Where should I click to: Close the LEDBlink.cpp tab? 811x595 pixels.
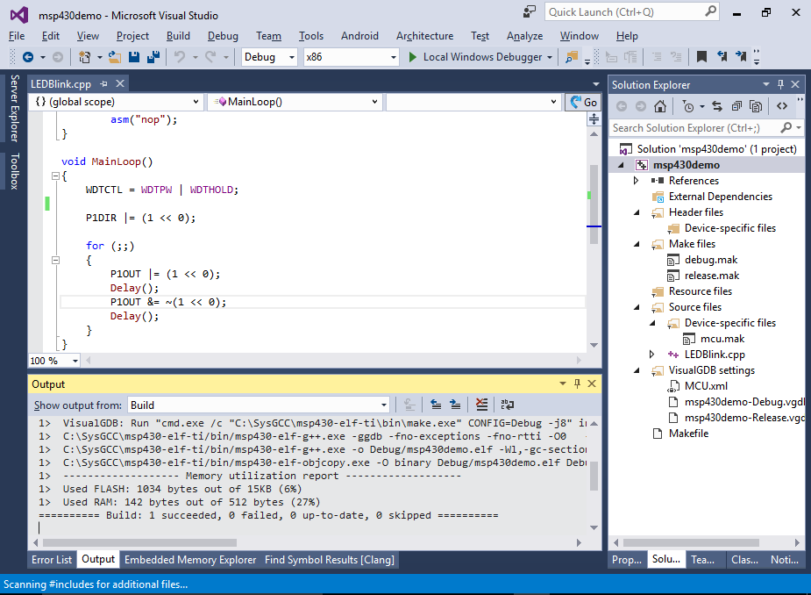click(x=120, y=83)
